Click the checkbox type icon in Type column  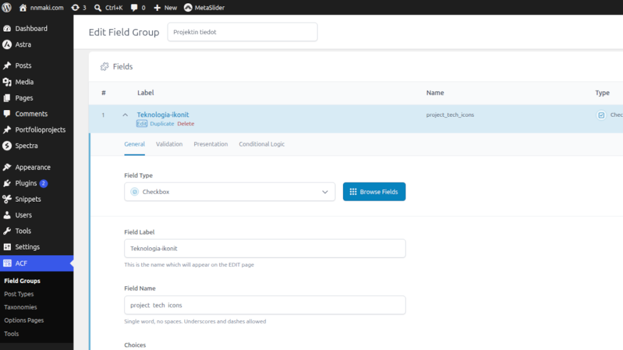[601, 115]
